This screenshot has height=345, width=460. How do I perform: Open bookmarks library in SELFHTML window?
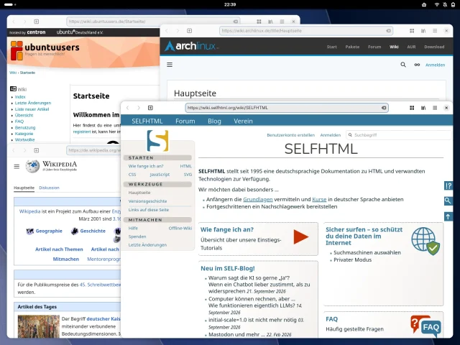click(423, 108)
